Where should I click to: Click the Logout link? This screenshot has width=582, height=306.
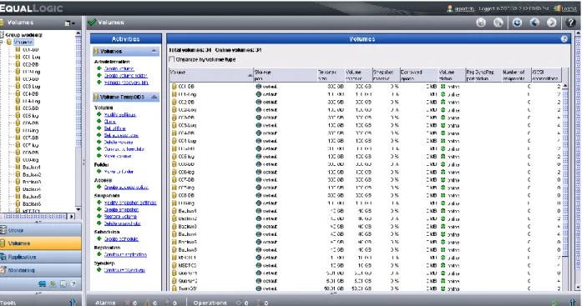click(x=569, y=8)
